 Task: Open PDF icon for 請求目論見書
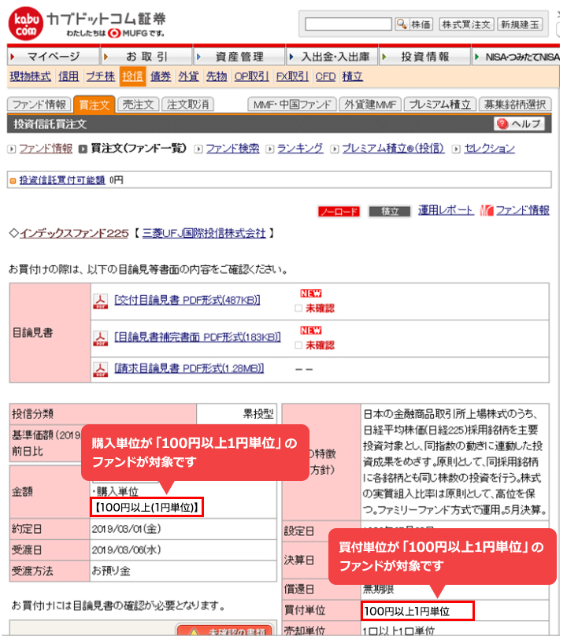click(101, 369)
